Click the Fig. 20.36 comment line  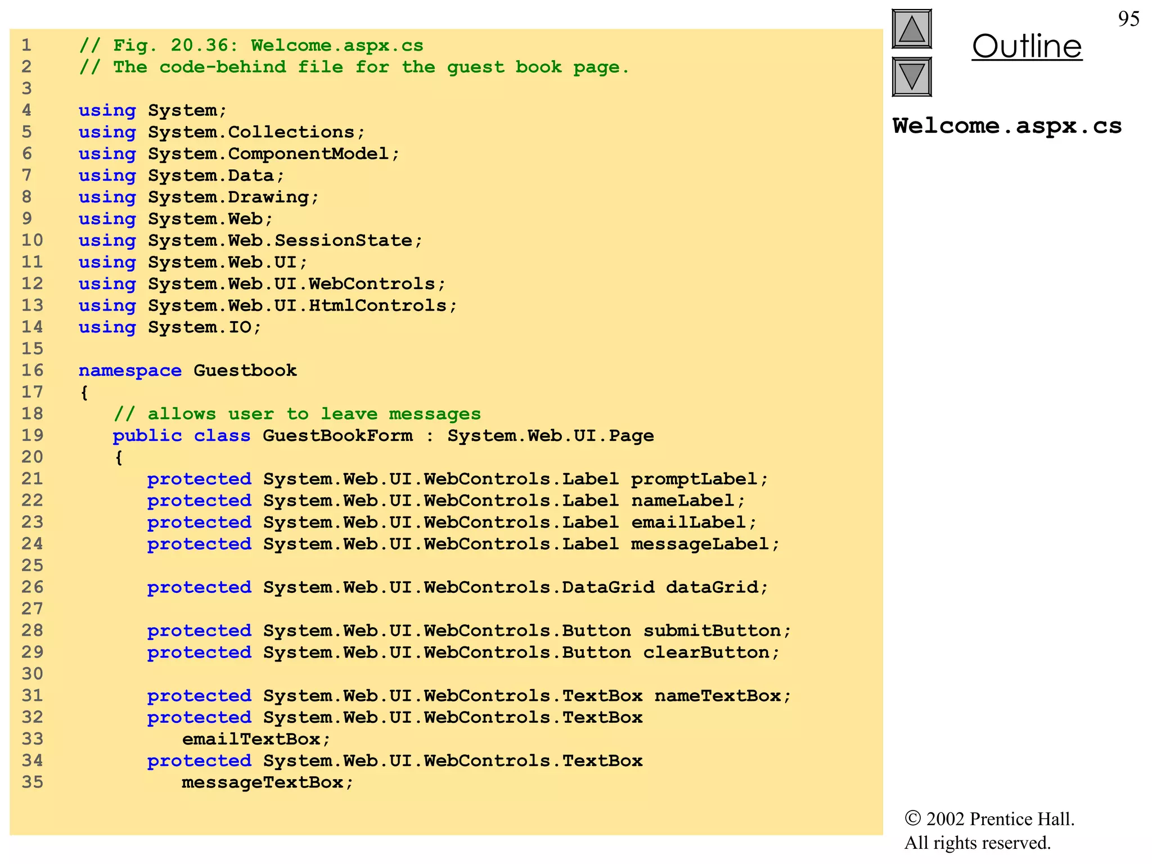(251, 46)
